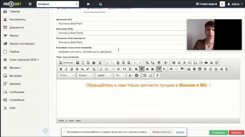This screenshot has height=137, width=245.
Task: Open the Оптовики dropdown in top bar
Action: click(58, 4)
